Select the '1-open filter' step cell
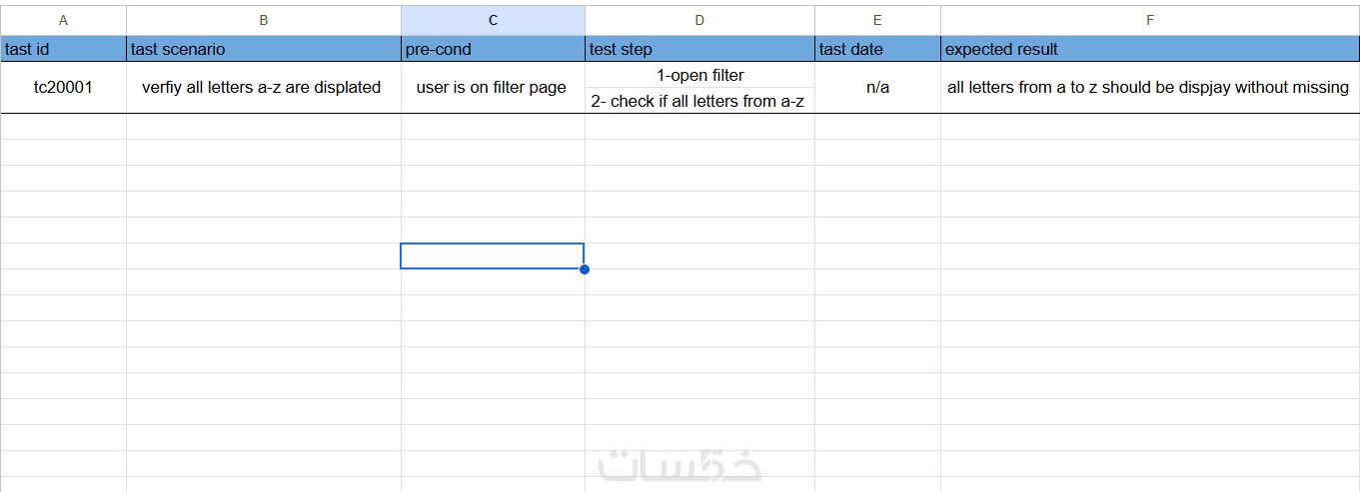The height and width of the screenshot is (492, 1360). (699, 76)
